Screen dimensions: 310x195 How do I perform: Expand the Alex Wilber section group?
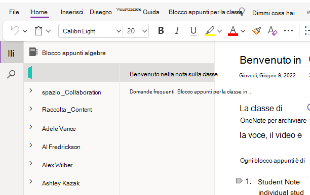pyautogui.click(x=31, y=163)
